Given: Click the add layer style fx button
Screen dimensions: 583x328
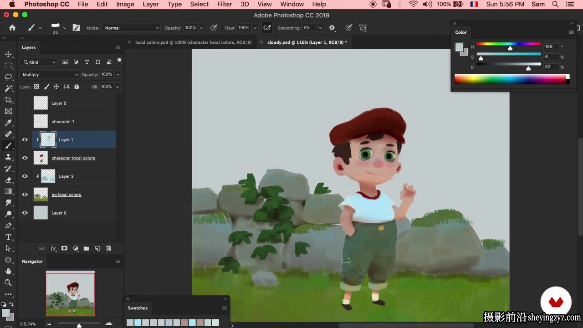Looking at the screenshot, I should 53,248.
